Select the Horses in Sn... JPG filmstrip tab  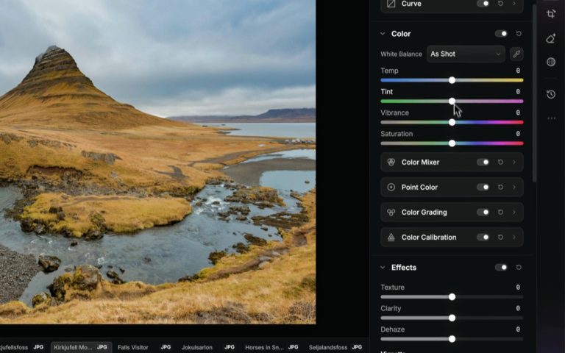click(x=271, y=347)
